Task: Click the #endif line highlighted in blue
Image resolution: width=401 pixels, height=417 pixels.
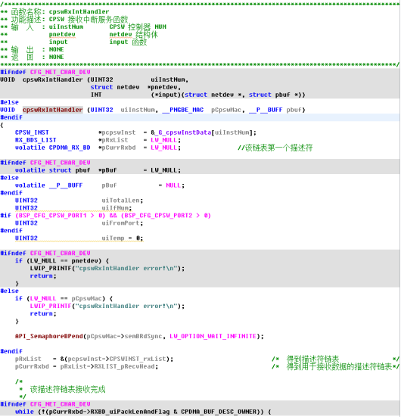Action: [x=11, y=117]
